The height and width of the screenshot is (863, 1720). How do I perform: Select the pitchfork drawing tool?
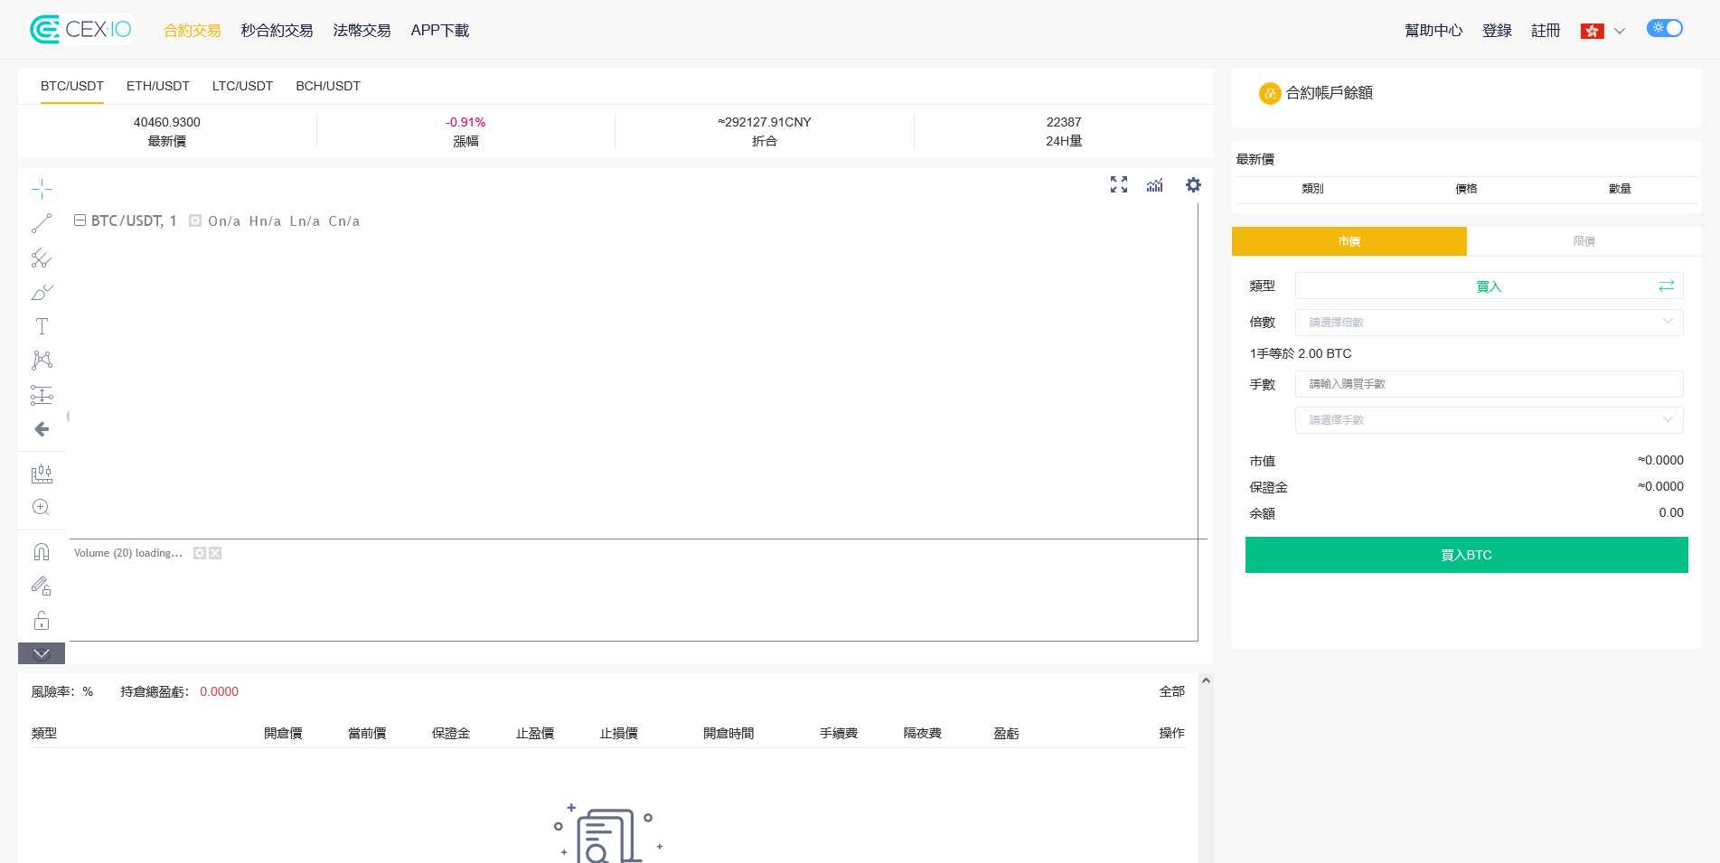pyautogui.click(x=42, y=258)
